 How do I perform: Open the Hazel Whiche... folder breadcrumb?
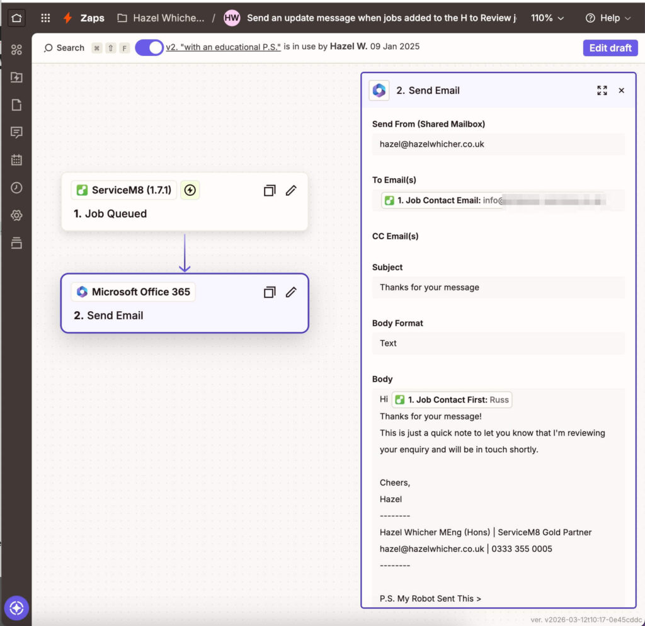pyautogui.click(x=161, y=18)
